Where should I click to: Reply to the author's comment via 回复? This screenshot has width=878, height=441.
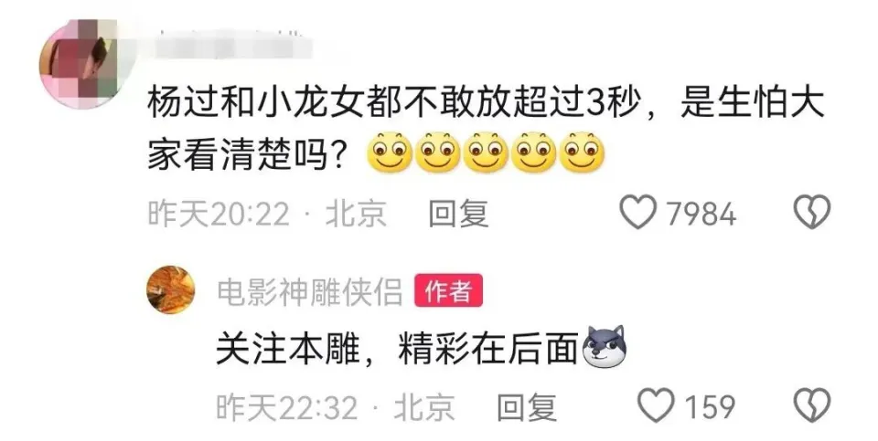click(x=527, y=407)
